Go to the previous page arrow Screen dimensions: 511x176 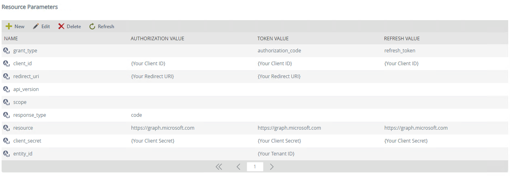click(x=238, y=167)
